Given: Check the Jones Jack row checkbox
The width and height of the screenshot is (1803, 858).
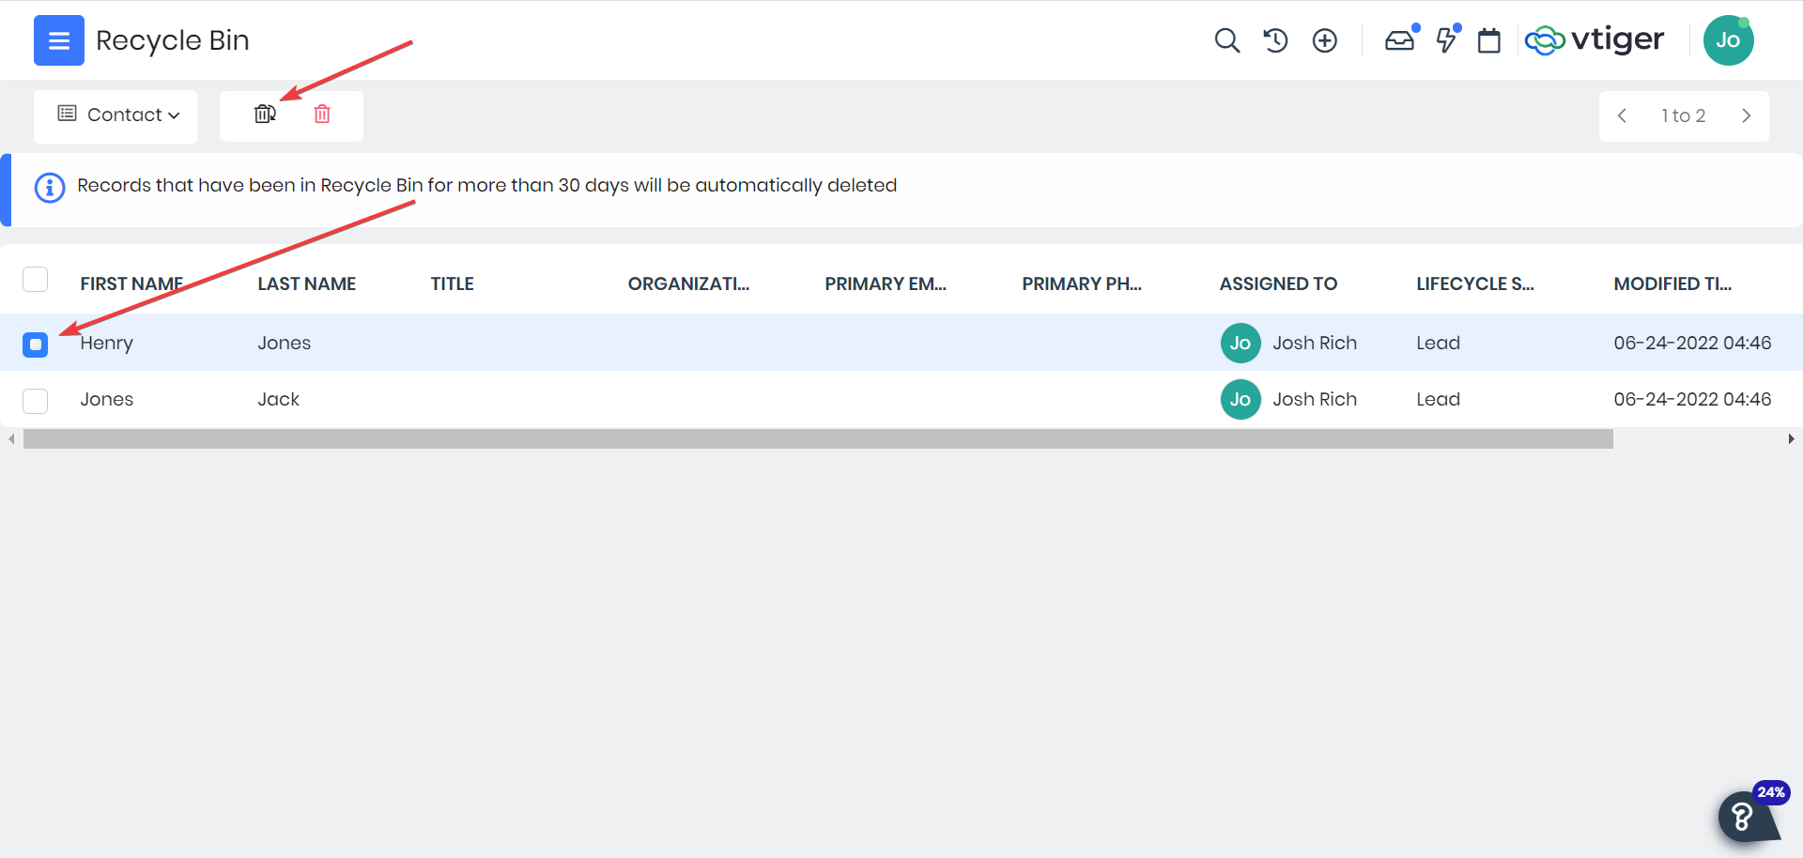Looking at the screenshot, I should click(x=35, y=401).
